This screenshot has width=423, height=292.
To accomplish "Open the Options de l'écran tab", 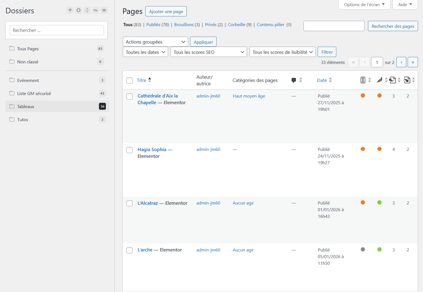I will (x=364, y=5).
